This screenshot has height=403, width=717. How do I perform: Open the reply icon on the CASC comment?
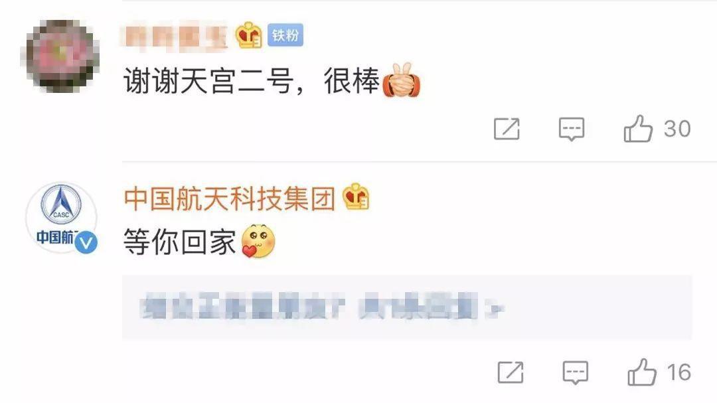coord(575,373)
